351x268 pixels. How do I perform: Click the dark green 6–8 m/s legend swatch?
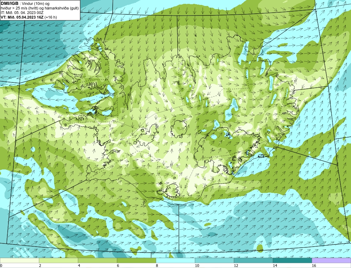tap(136, 260)
